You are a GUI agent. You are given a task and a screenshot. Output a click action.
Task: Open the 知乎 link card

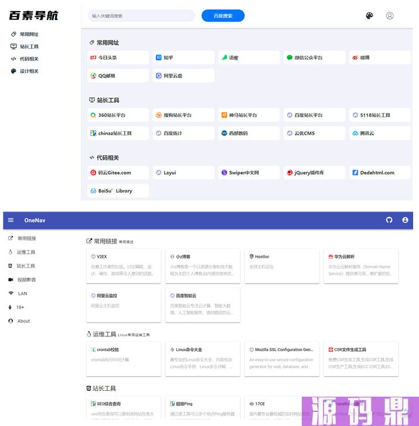[183, 57]
